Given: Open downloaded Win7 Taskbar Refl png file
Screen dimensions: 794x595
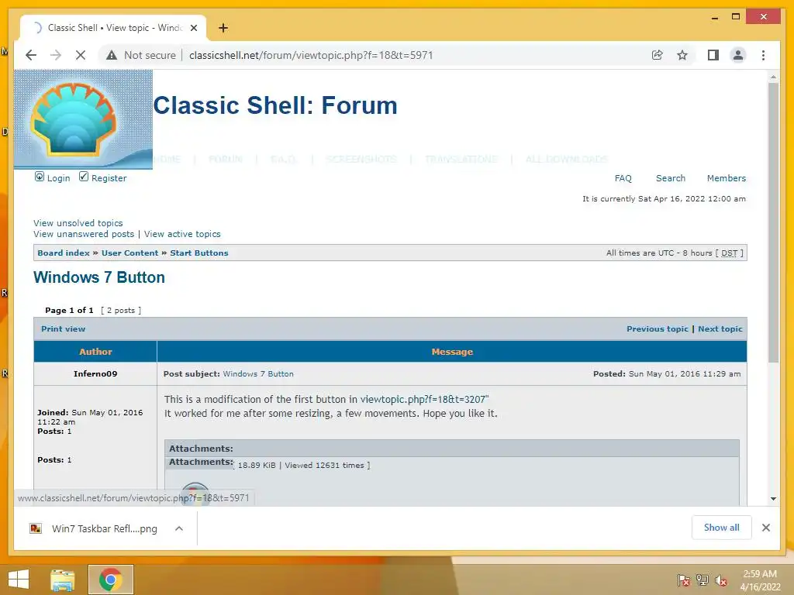Looking at the screenshot, I should tap(104, 528).
